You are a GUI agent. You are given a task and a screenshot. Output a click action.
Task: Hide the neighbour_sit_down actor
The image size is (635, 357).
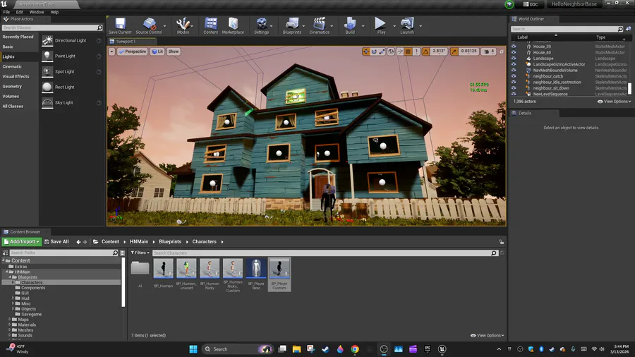click(514, 87)
